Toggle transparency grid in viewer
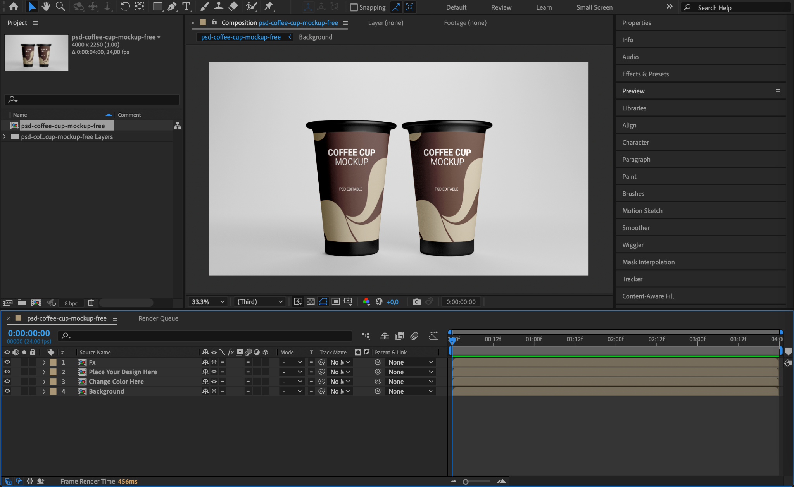 tap(311, 302)
